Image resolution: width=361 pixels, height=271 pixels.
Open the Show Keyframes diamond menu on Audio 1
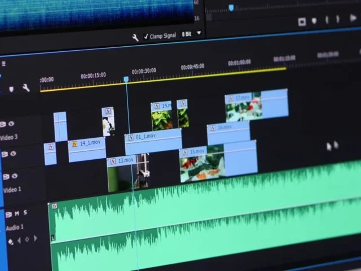point(11,242)
